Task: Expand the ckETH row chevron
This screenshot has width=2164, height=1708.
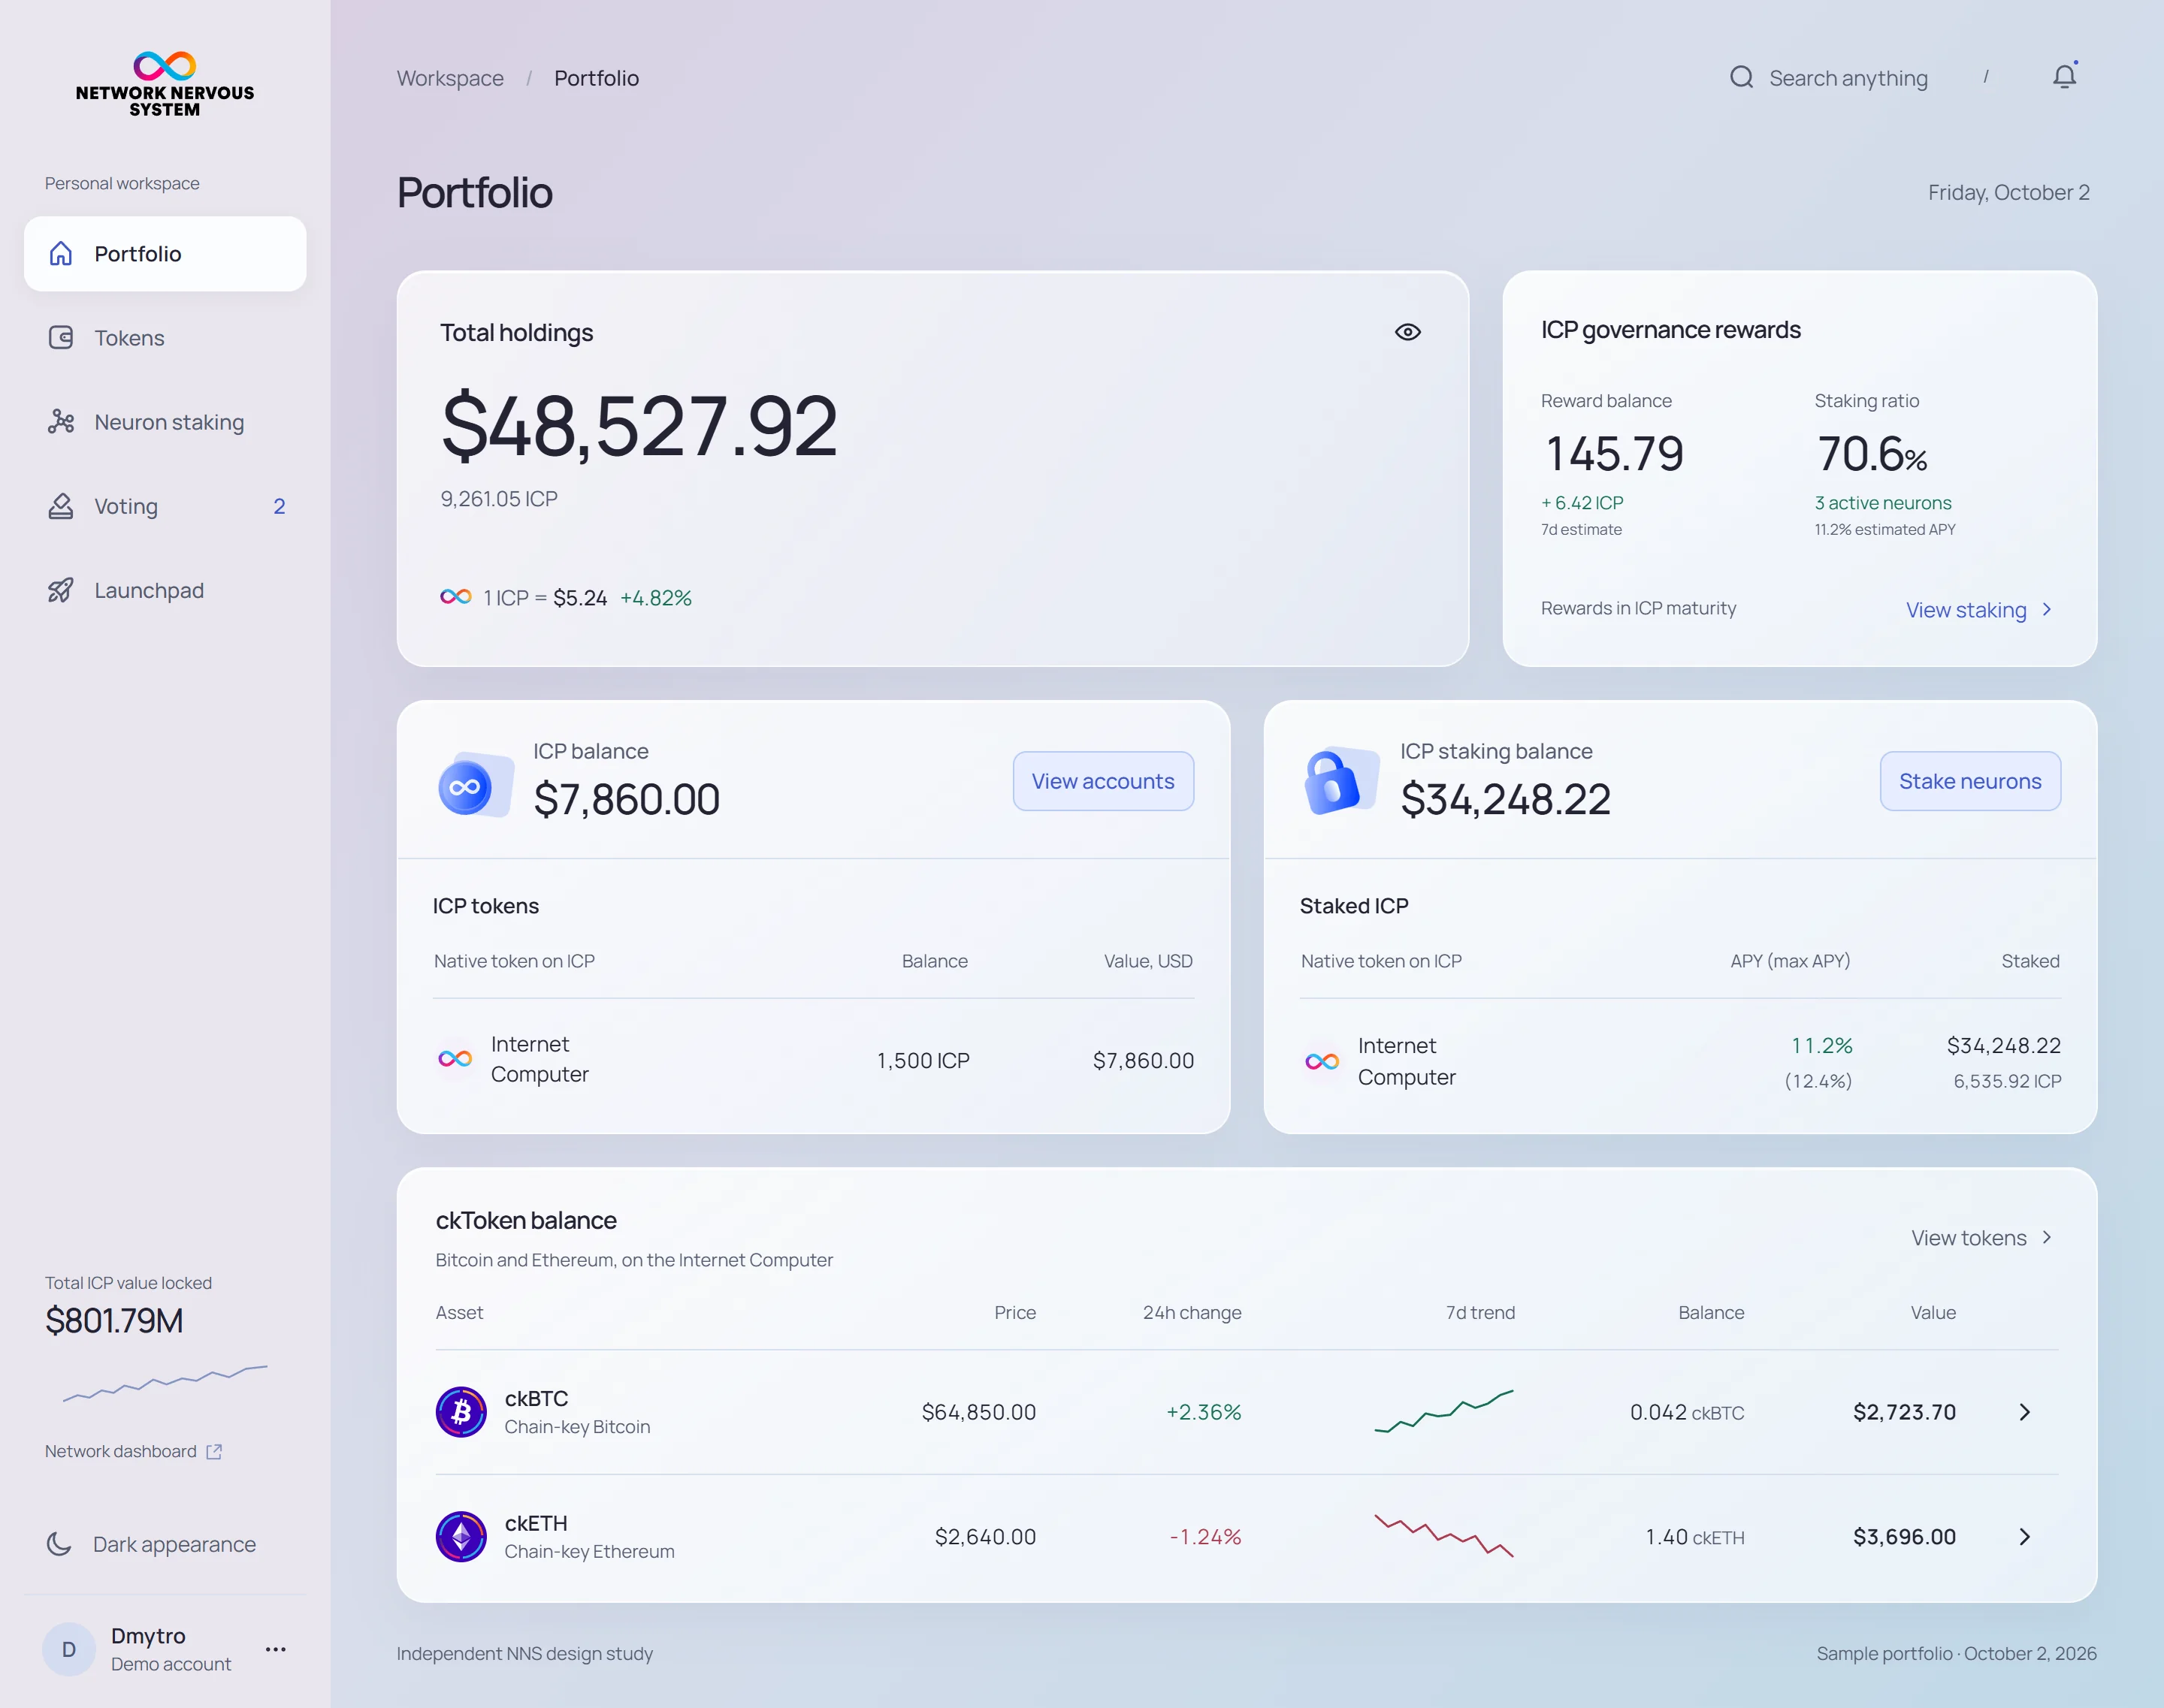Action: [2025, 1537]
